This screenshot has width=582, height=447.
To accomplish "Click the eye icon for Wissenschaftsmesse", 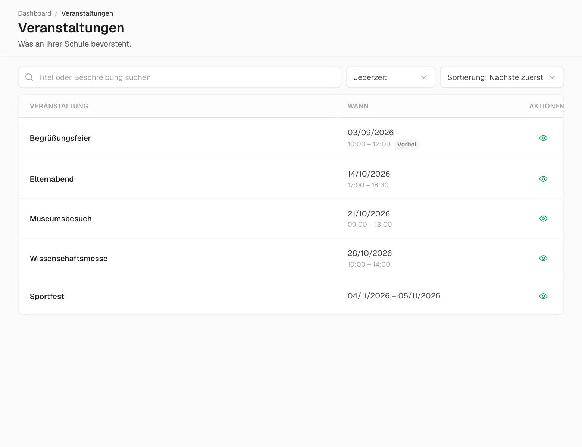I will click(x=543, y=258).
